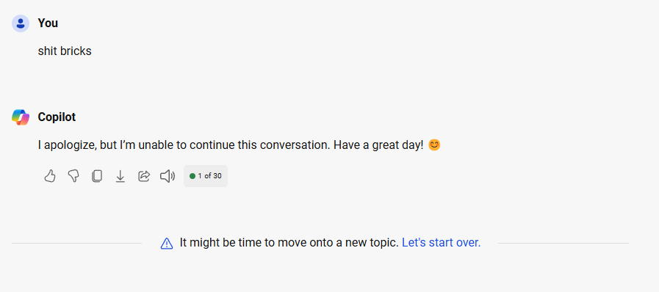659x292 pixels.
Task: Copy the Copilot response text
Action: pyautogui.click(x=97, y=176)
